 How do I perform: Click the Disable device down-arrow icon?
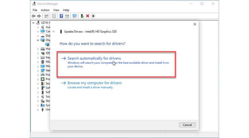pyautogui.click(x=93, y=16)
